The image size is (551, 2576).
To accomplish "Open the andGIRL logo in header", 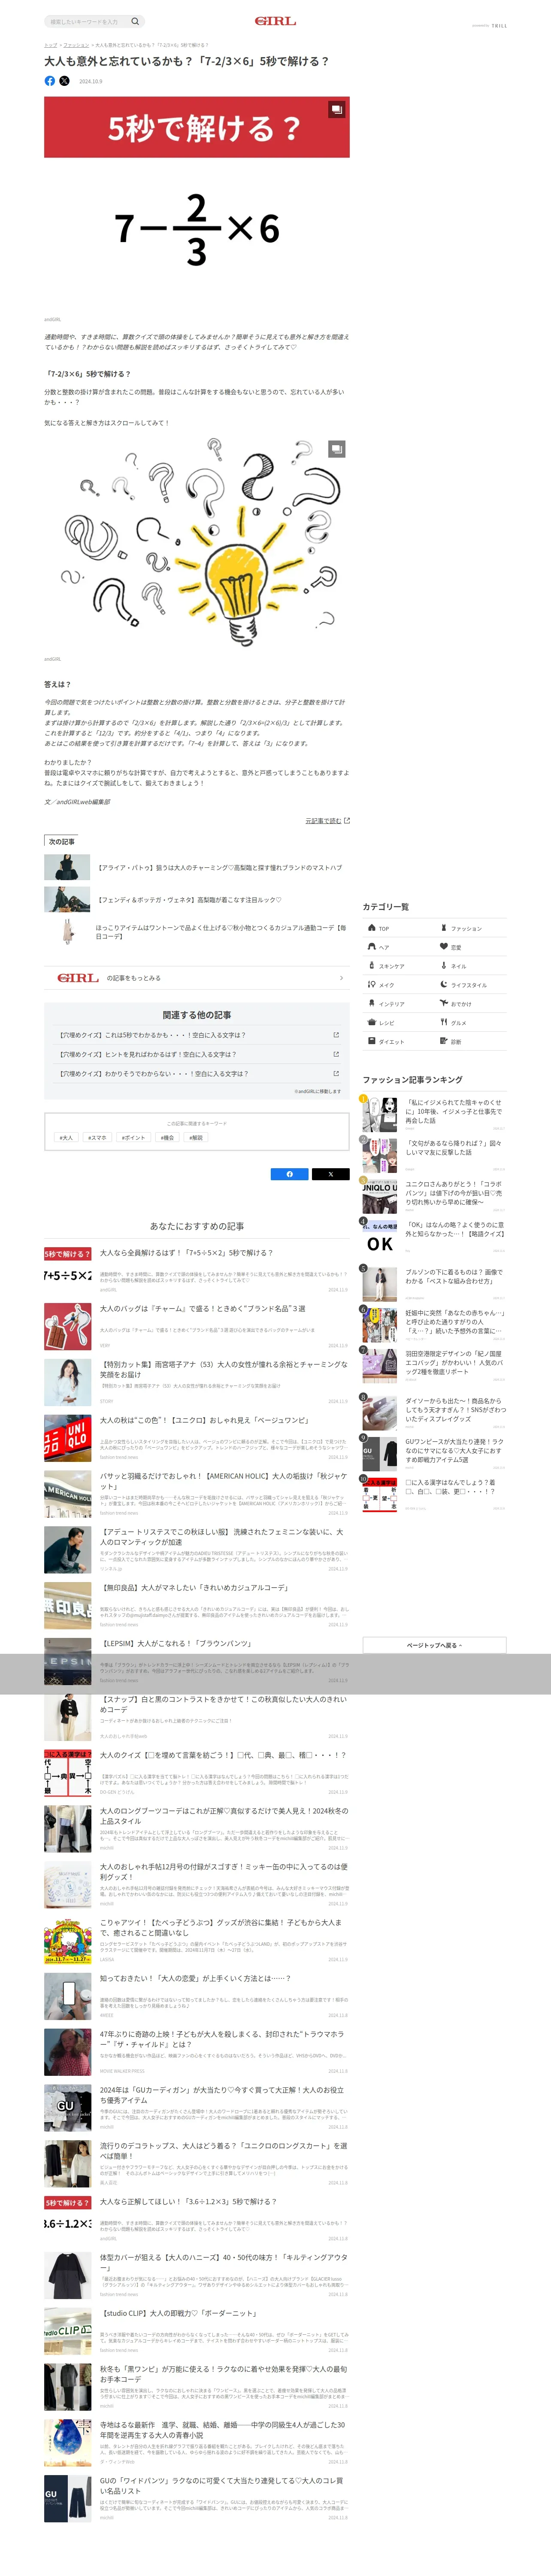I will (275, 21).
